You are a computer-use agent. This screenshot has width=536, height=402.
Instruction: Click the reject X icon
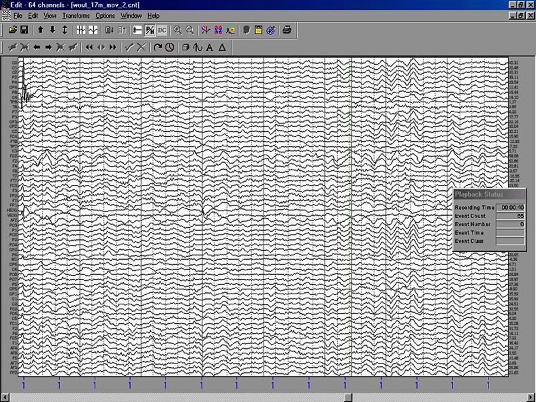[x=141, y=47]
